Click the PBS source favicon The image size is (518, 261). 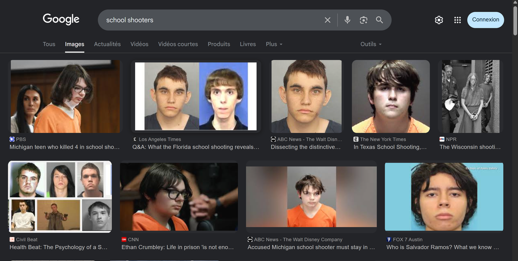(x=12, y=139)
